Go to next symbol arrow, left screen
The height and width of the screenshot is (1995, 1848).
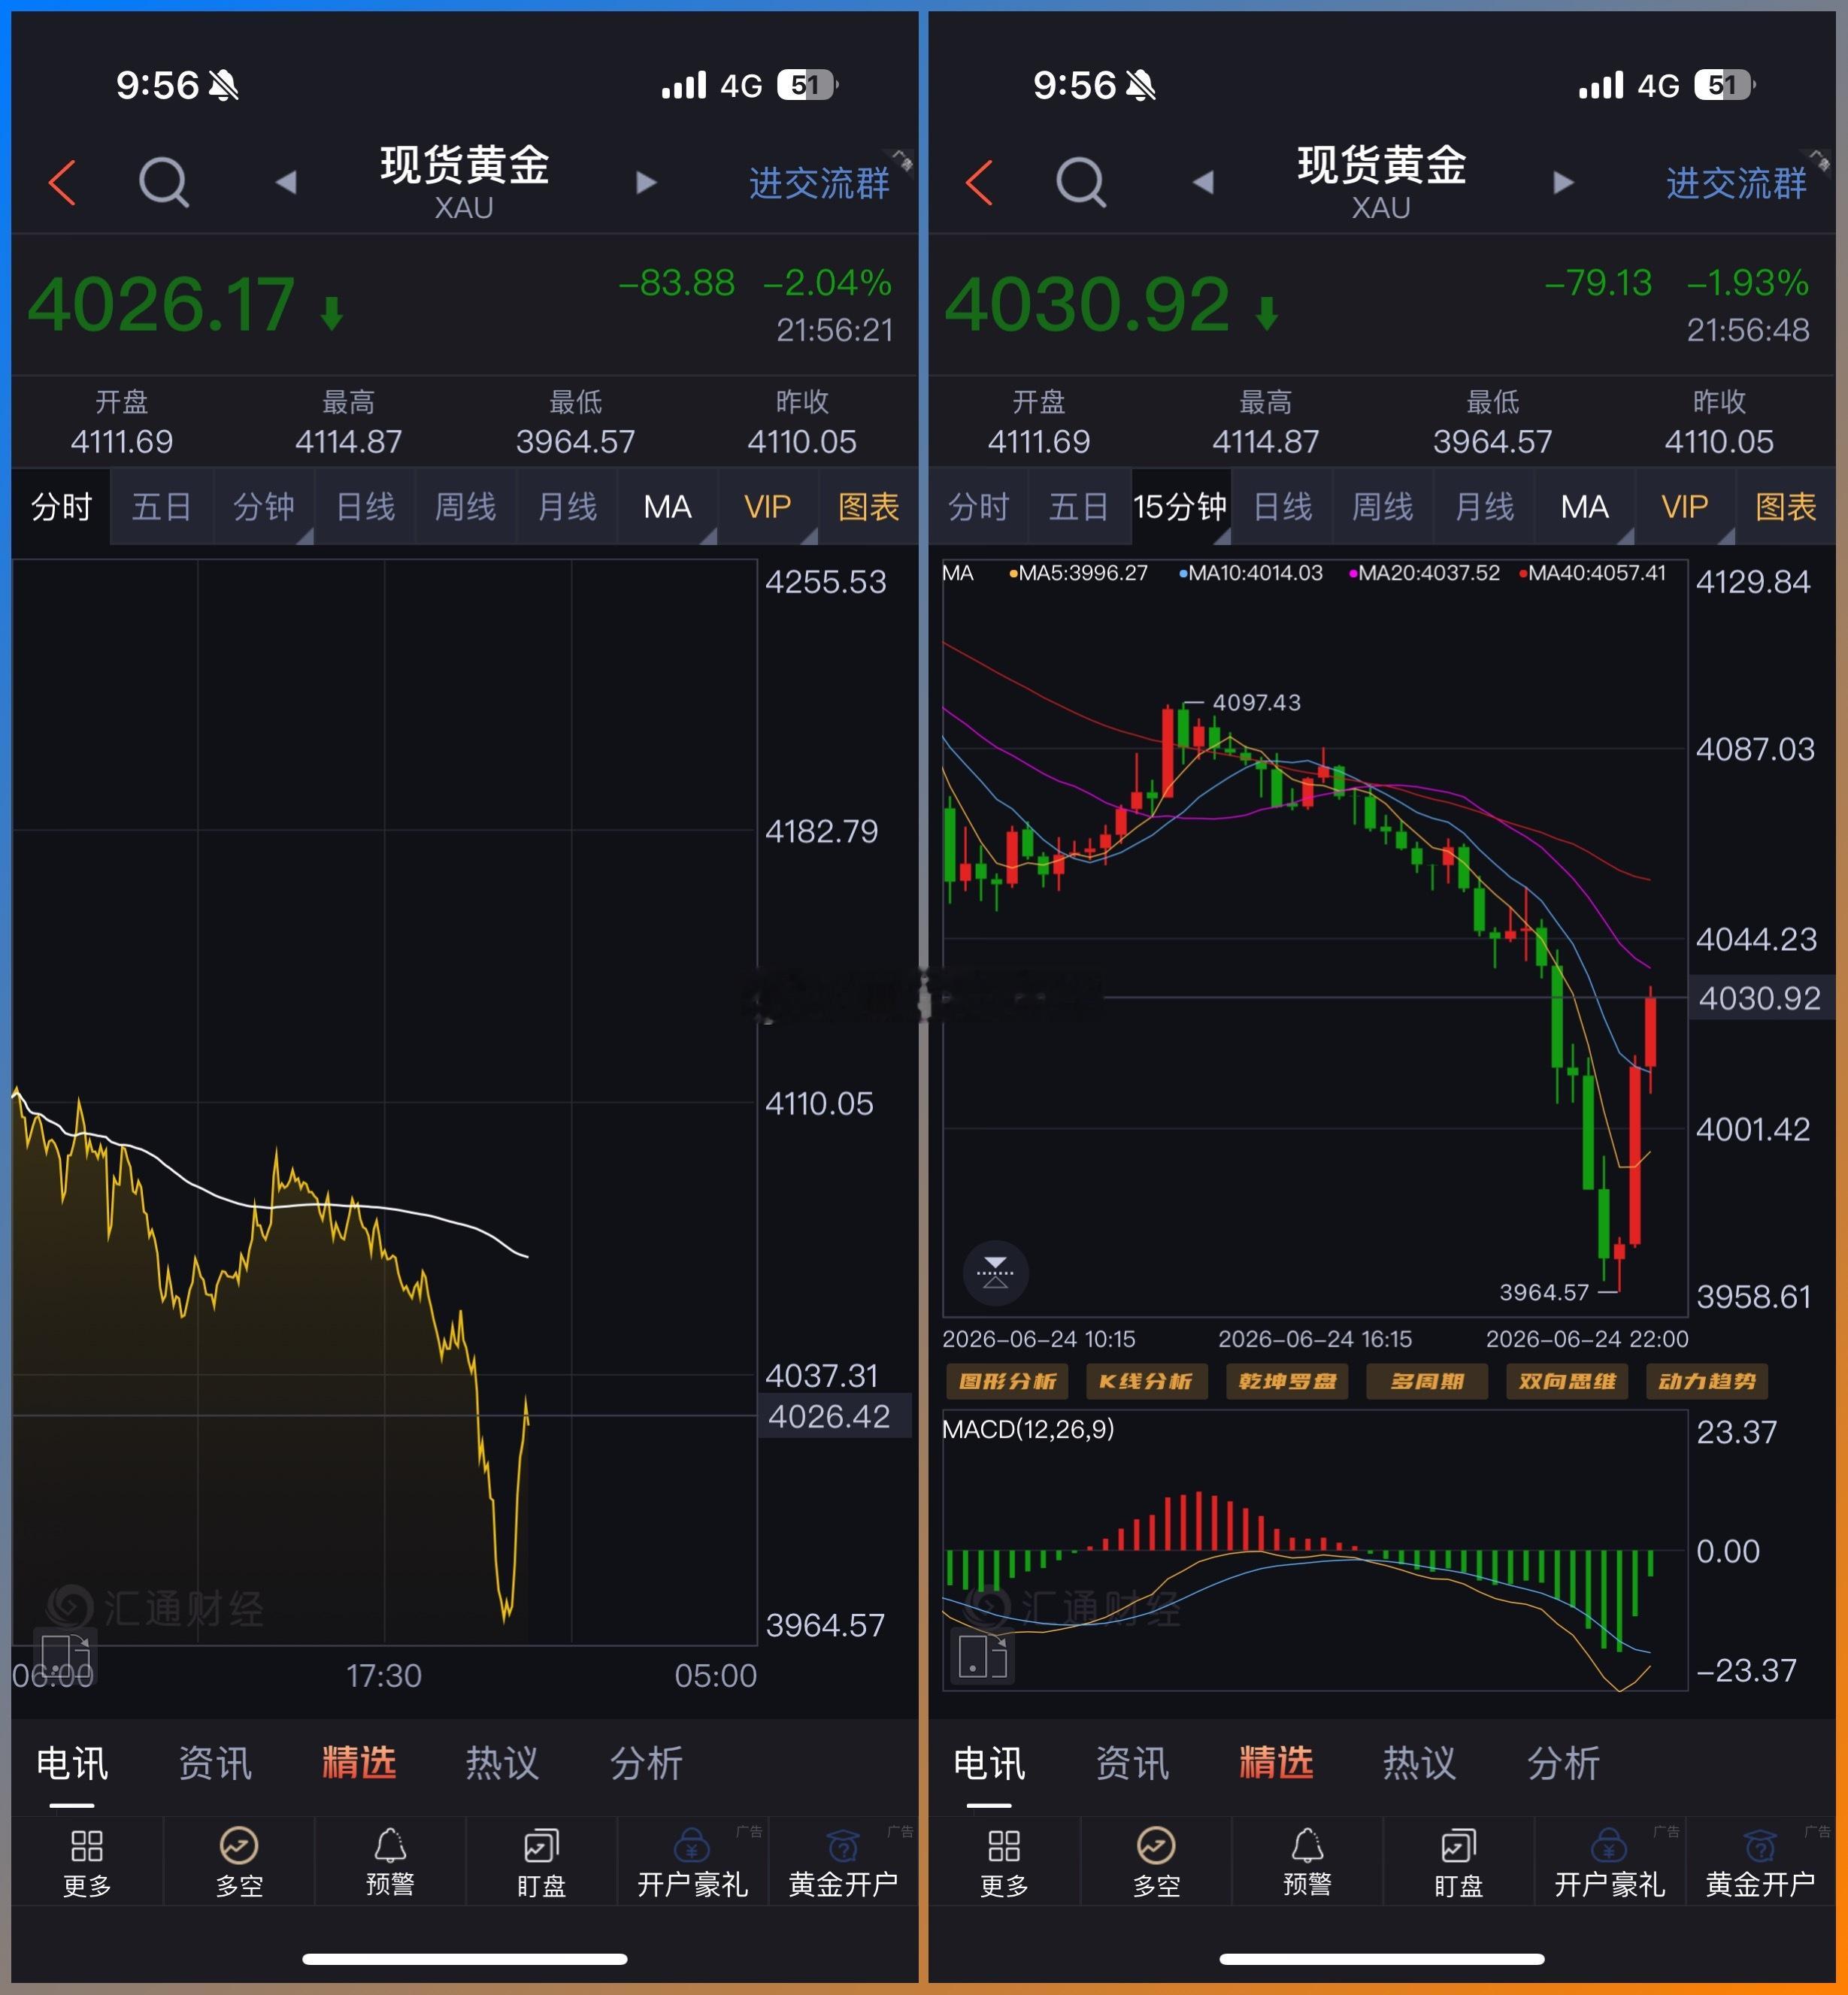tap(646, 182)
